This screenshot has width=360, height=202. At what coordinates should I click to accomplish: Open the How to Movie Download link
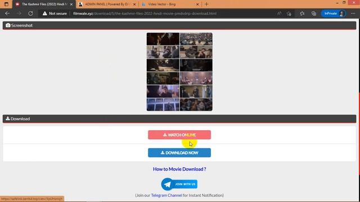[x=179, y=169]
